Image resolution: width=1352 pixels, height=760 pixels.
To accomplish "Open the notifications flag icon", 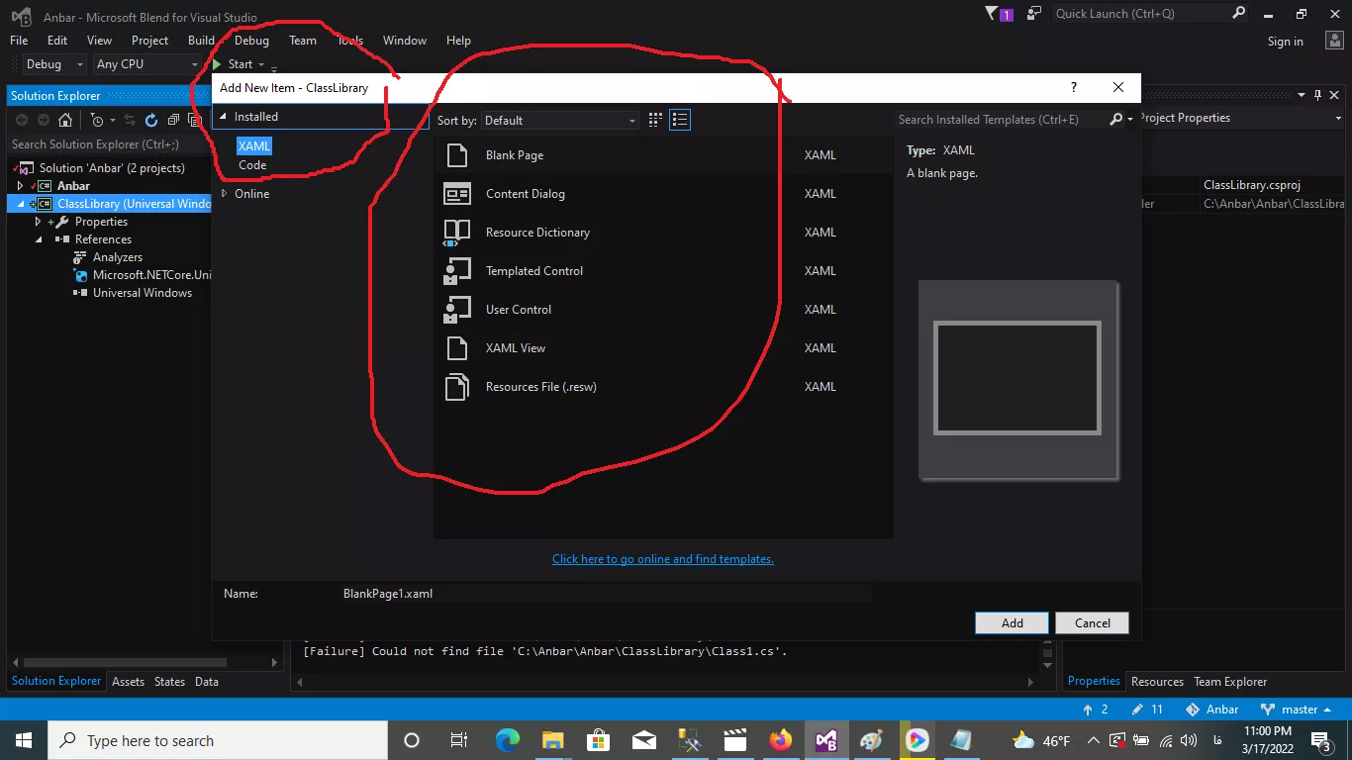I will coord(993,14).
